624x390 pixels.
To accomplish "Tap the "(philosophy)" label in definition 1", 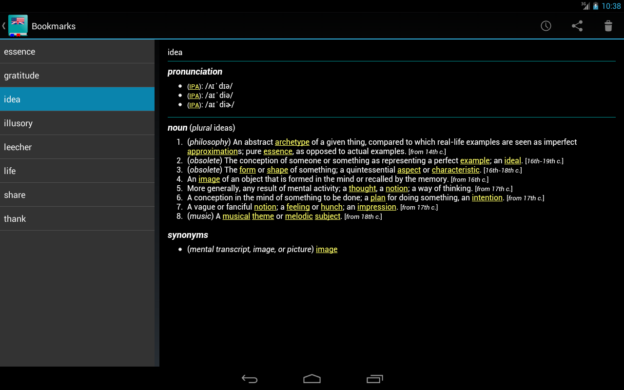I will pos(209,142).
